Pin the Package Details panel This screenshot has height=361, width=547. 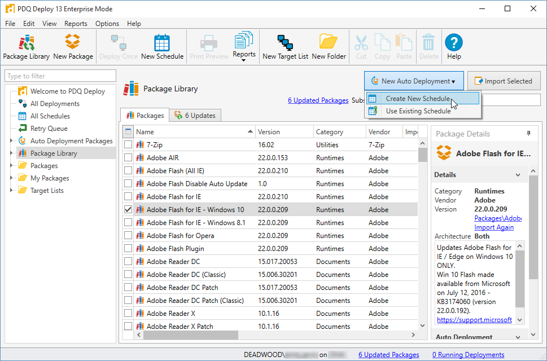click(528, 134)
